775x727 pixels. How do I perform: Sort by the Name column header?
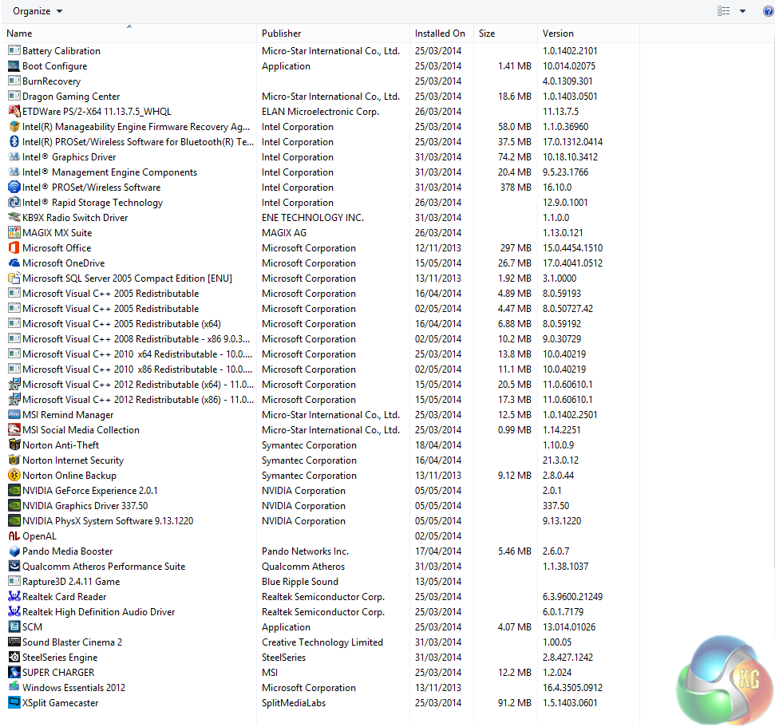19,33
